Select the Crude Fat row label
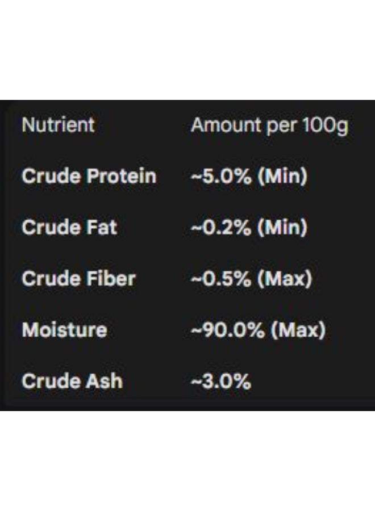This screenshot has width=375, height=511. [x=69, y=228]
